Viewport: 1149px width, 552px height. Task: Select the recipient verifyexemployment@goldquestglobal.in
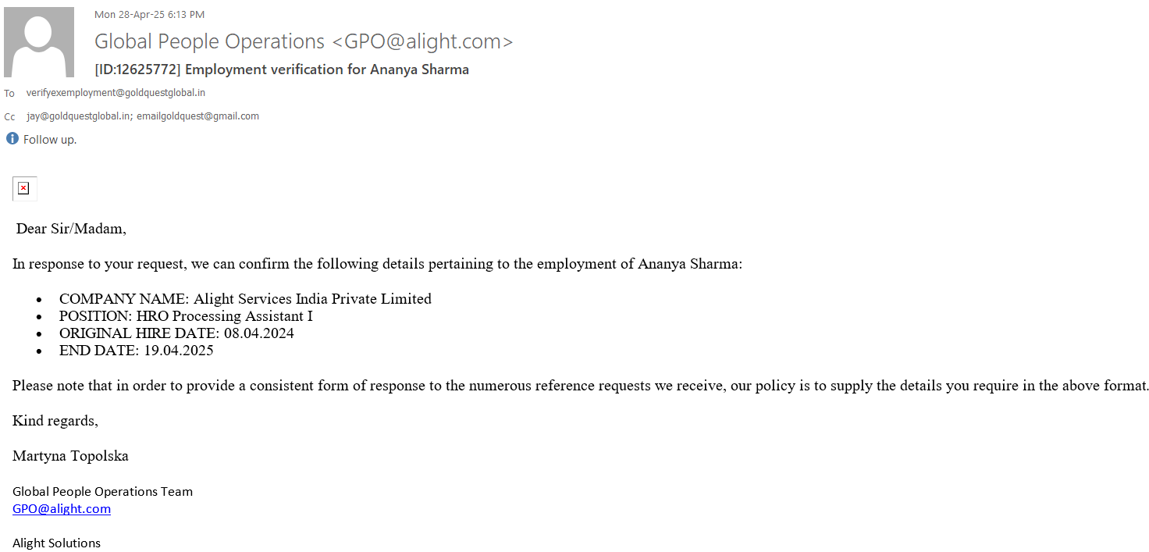click(x=116, y=93)
